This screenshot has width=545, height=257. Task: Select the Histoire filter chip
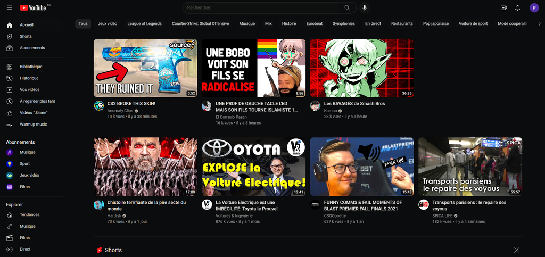(289, 24)
